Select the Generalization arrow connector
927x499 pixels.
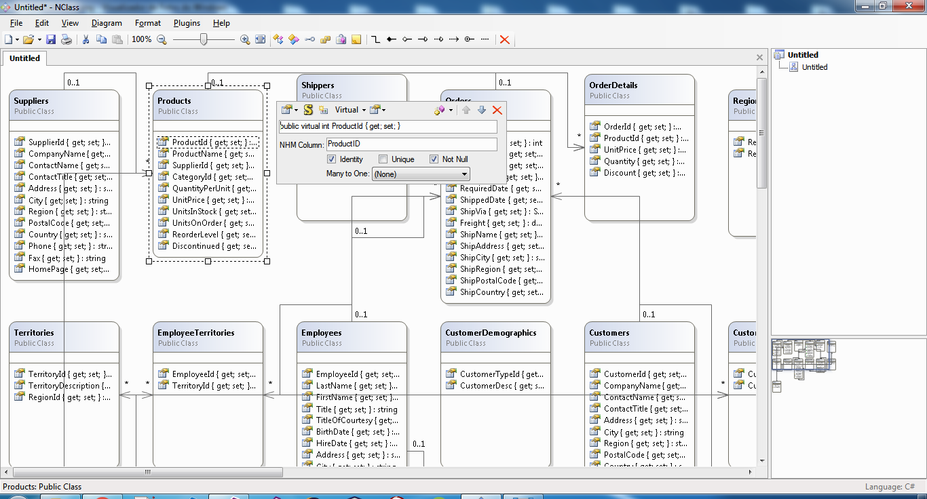[423, 39]
